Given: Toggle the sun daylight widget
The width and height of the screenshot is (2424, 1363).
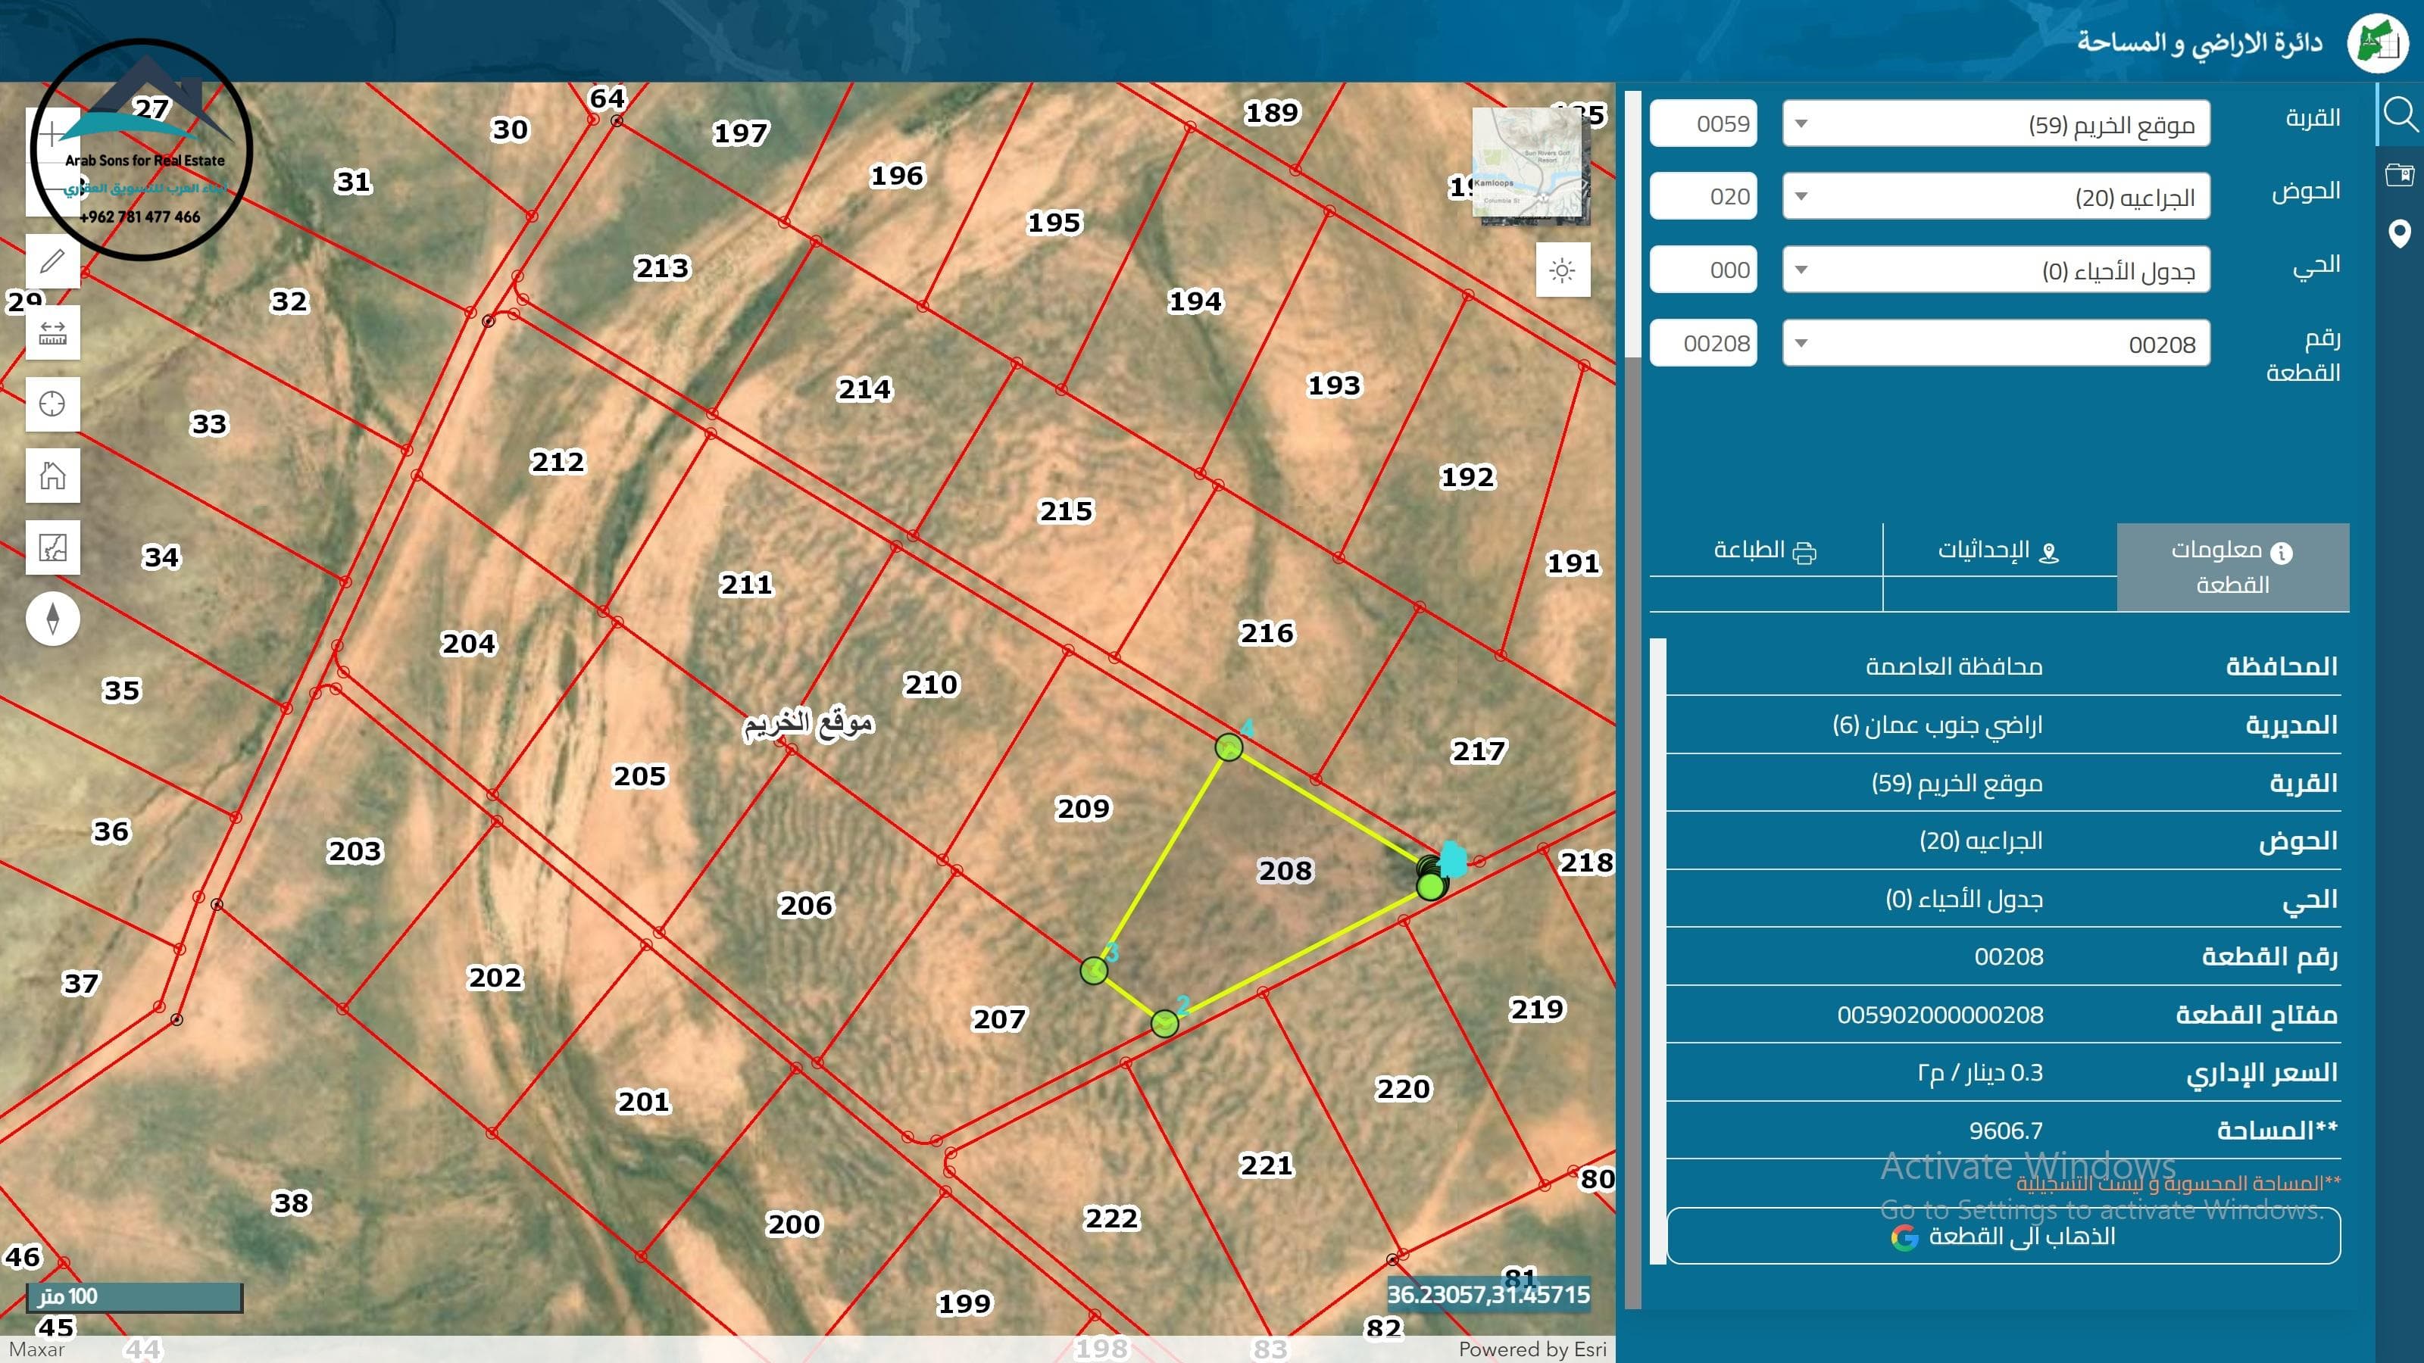Looking at the screenshot, I should click(x=1562, y=271).
